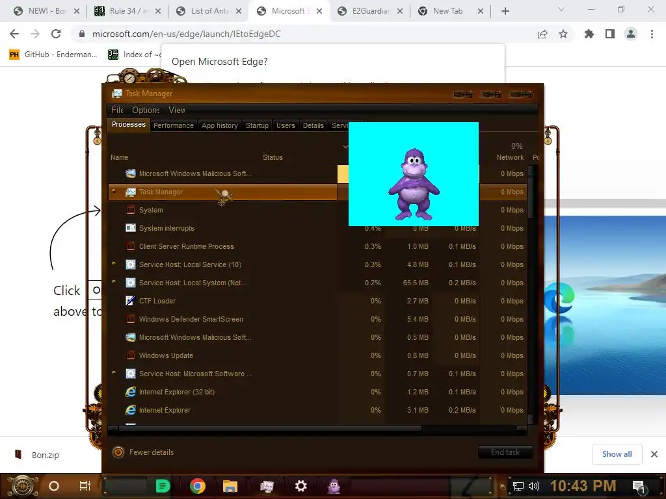Image resolution: width=666 pixels, height=499 pixels.
Task: Bookmark this page with the star icon
Action: (x=563, y=34)
